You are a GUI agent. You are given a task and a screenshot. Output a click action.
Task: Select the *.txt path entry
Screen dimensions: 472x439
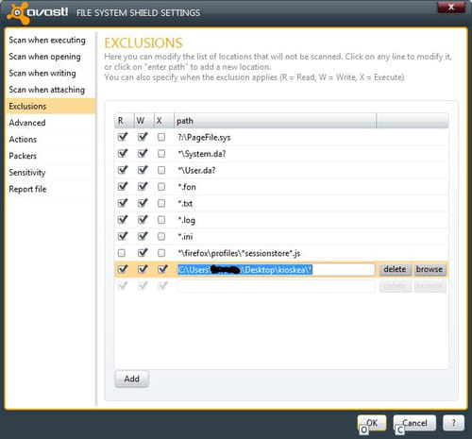pos(185,204)
